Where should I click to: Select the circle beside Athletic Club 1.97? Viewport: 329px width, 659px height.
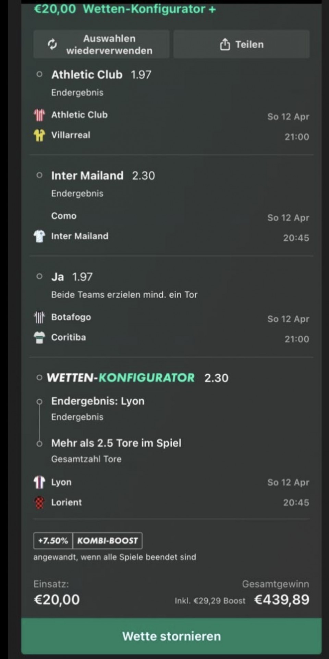(39, 74)
